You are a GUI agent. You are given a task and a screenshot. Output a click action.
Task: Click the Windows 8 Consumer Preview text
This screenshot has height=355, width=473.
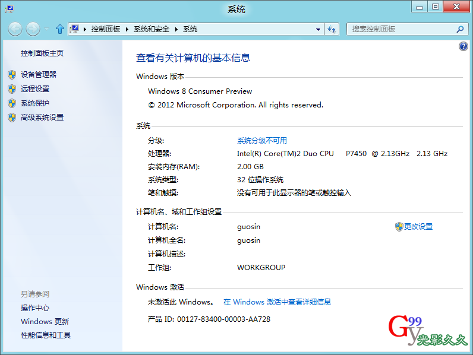[x=200, y=91]
